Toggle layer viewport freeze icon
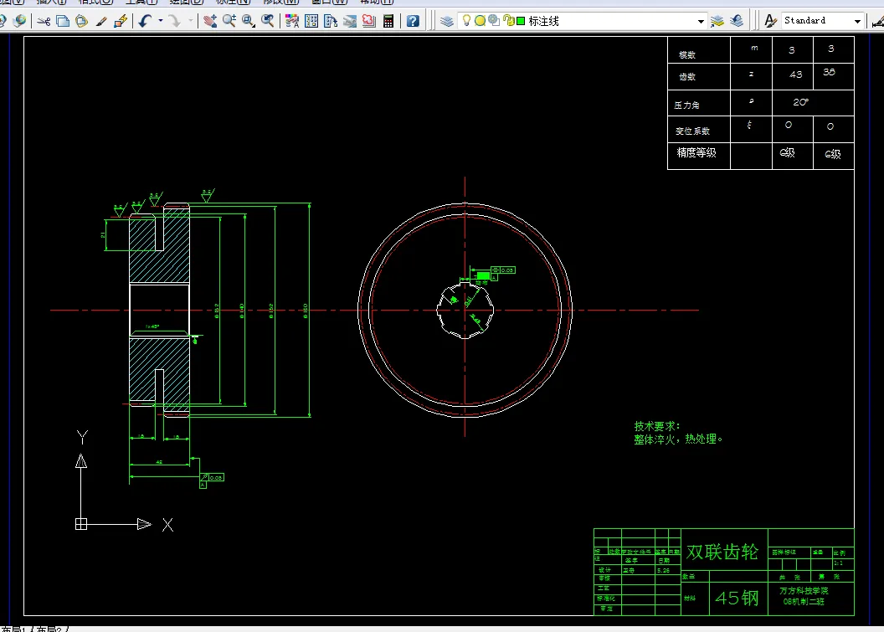The height and width of the screenshot is (632, 884). (494, 21)
